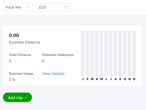Select the August bar in the chart
The width and height of the screenshot is (146, 110).
click(x=116, y=53)
